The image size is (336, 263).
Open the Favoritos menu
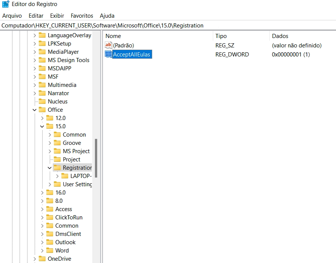click(x=82, y=16)
